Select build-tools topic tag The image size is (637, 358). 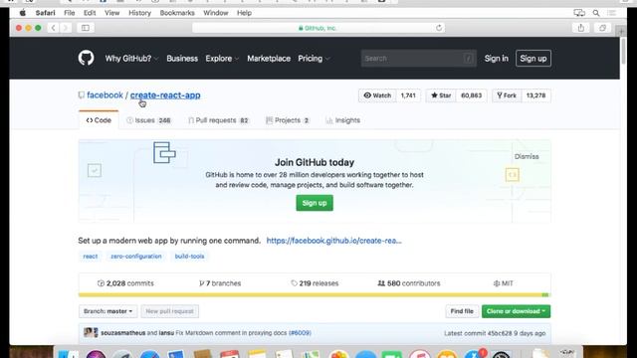(189, 257)
